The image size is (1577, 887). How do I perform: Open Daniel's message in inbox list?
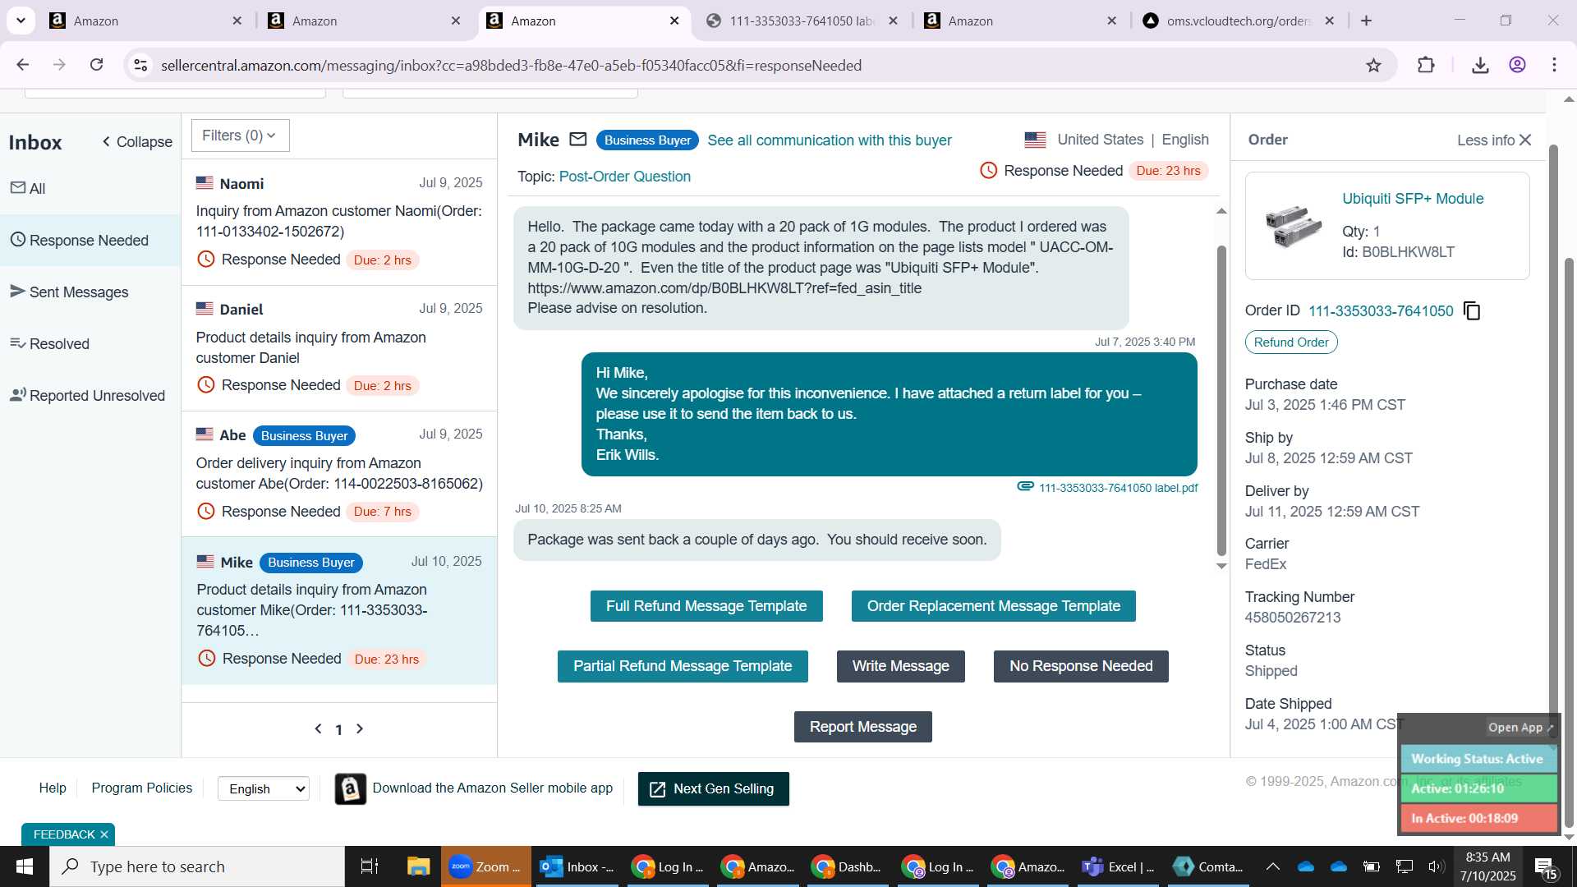tap(339, 348)
